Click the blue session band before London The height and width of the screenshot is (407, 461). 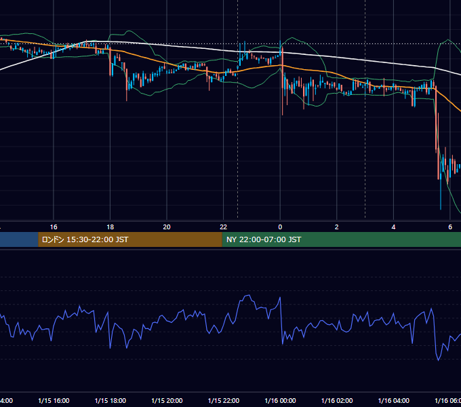tap(19, 239)
